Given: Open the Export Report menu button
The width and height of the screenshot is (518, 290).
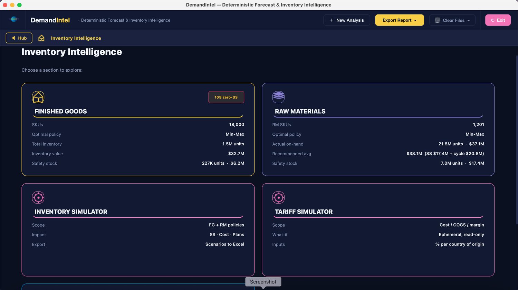Looking at the screenshot, I should pyautogui.click(x=399, y=20).
